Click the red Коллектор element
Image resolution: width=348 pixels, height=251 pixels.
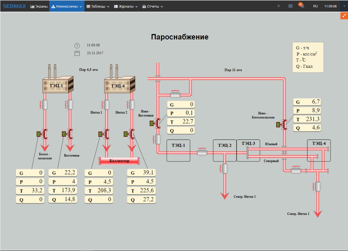point(119,161)
